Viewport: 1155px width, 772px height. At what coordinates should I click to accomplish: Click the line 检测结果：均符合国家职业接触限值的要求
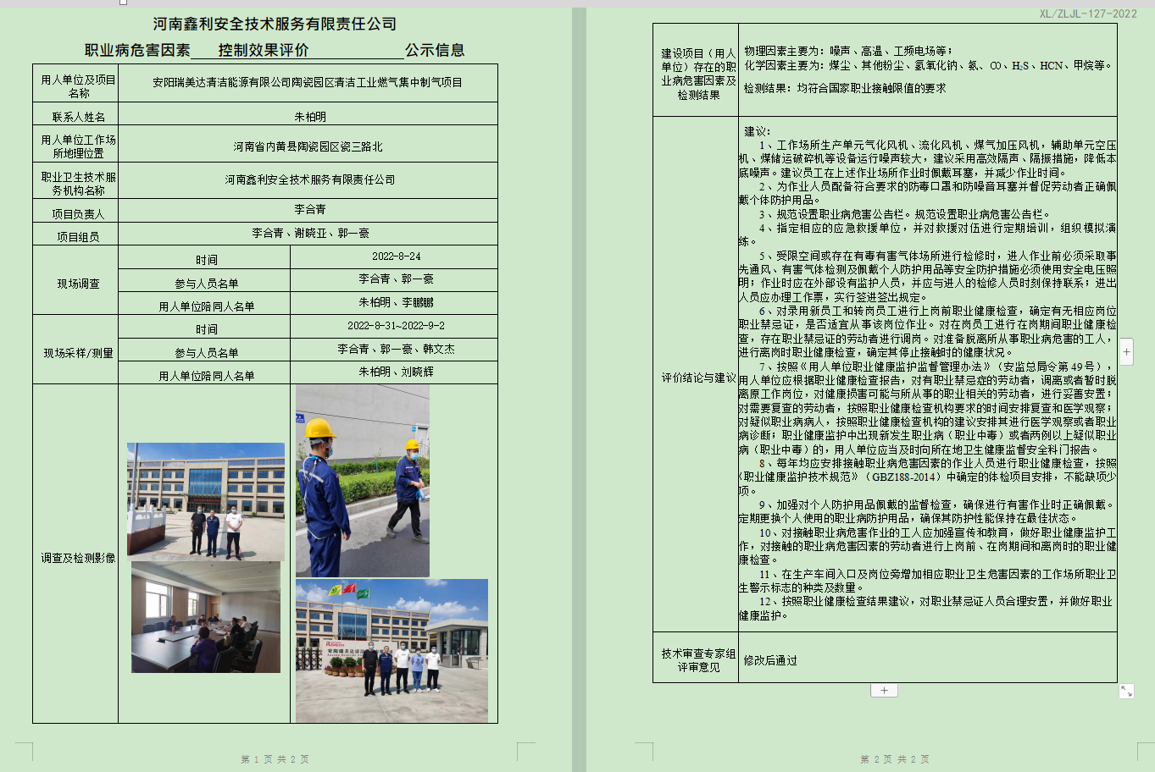pyautogui.click(x=845, y=88)
